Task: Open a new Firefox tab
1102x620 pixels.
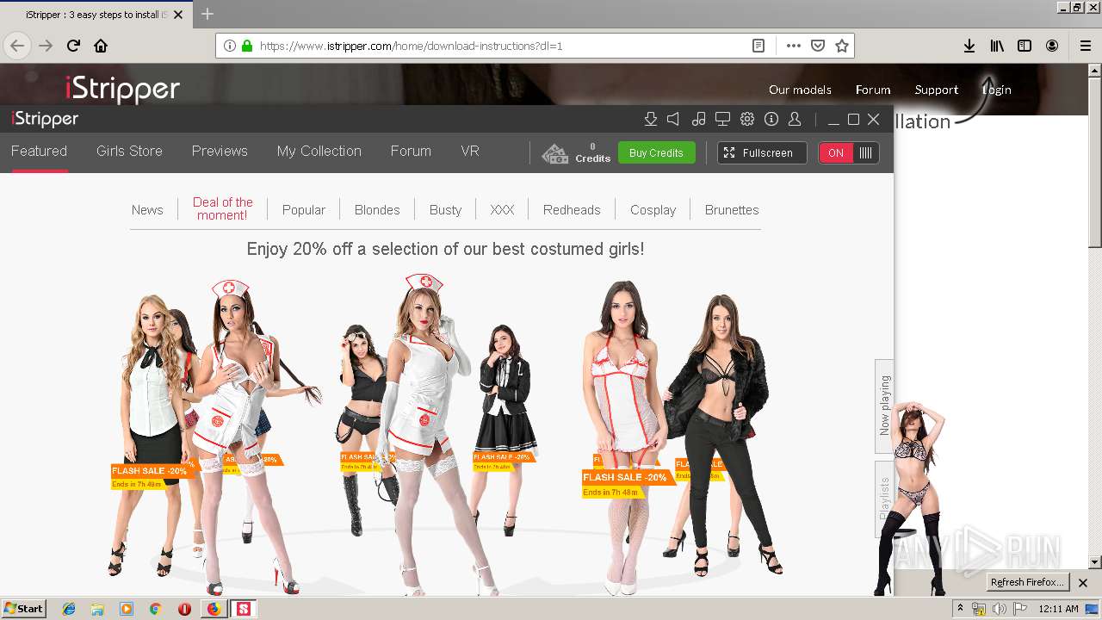Action: (207, 14)
